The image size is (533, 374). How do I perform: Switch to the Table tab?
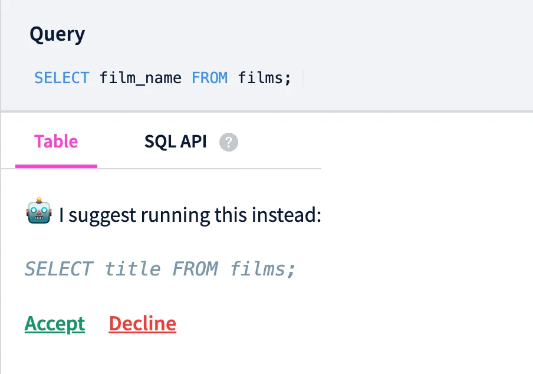tap(56, 142)
